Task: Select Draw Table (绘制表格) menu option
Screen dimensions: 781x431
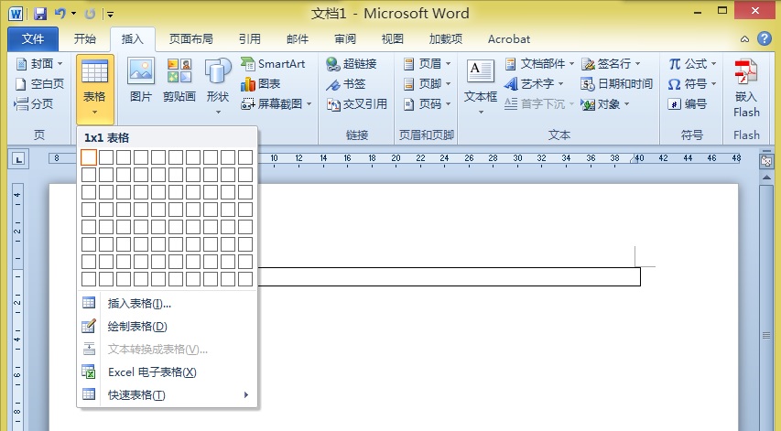Action: click(x=137, y=327)
